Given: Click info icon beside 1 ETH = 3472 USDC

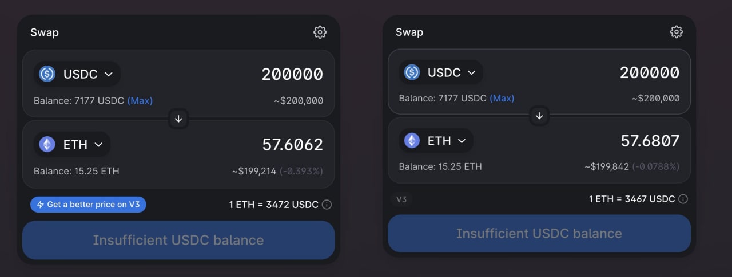Looking at the screenshot, I should [327, 205].
